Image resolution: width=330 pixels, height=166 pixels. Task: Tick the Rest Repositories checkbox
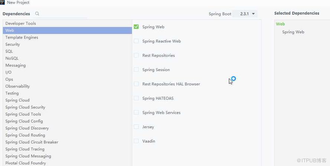tap(136, 55)
